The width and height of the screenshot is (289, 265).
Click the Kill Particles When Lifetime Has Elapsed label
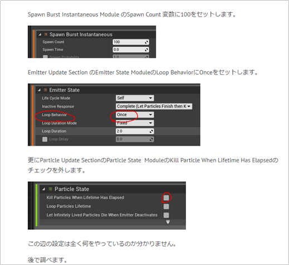85,197
